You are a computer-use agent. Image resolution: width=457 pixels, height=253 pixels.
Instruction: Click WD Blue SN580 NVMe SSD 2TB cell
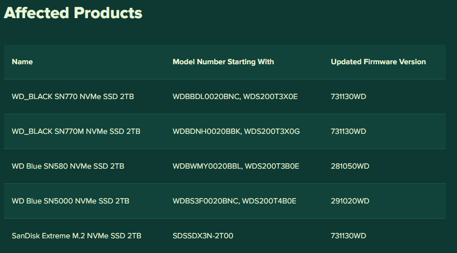(68, 166)
